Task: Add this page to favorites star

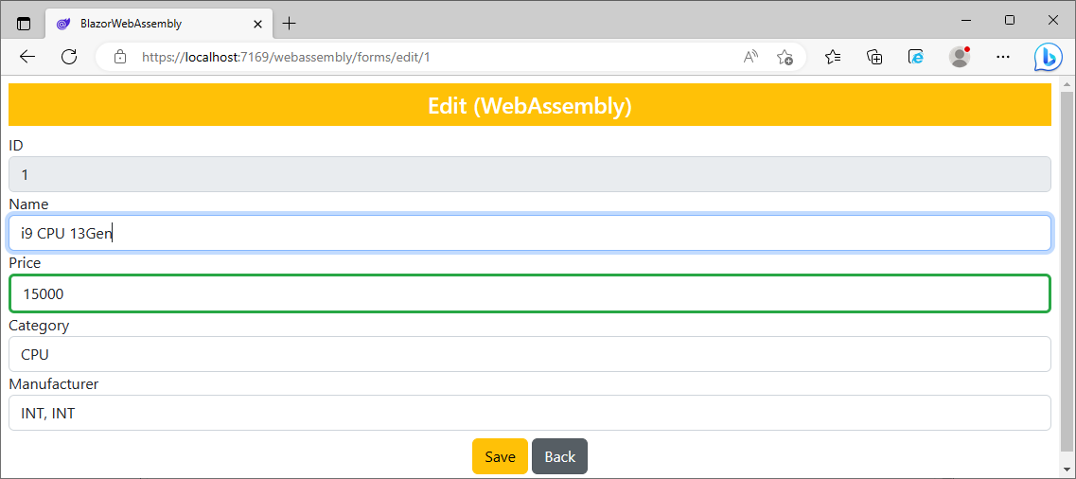Action: 785,57
